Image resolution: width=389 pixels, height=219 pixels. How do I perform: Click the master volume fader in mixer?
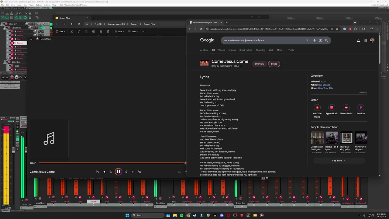(x=13, y=150)
